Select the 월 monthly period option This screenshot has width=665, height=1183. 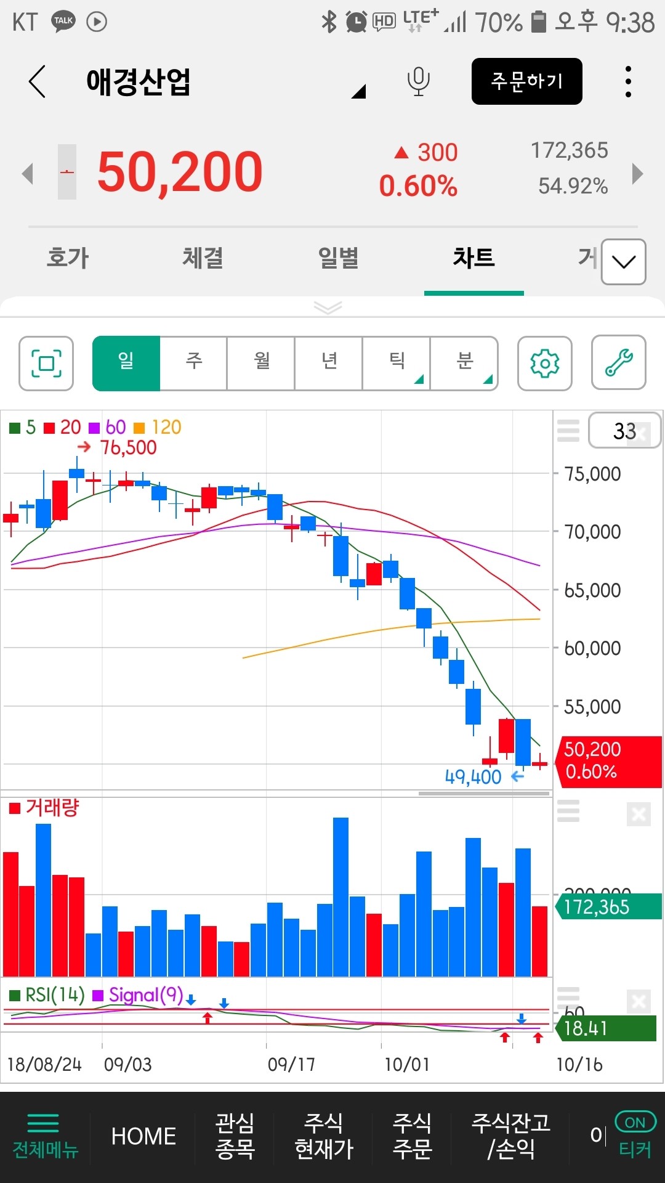[261, 363]
